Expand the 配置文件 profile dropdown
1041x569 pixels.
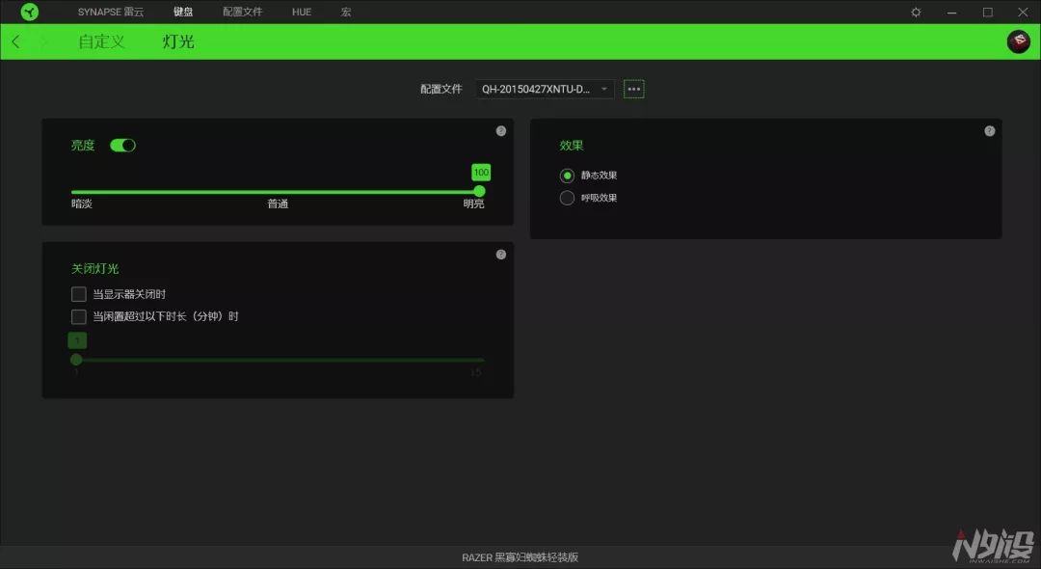point(545,89)
